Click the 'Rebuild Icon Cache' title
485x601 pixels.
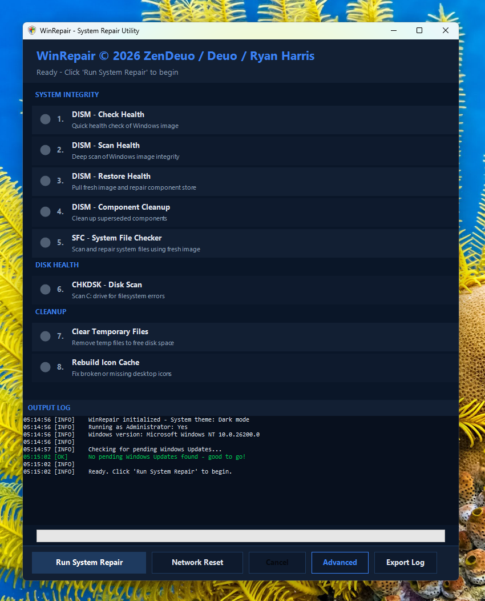point(106,363)
